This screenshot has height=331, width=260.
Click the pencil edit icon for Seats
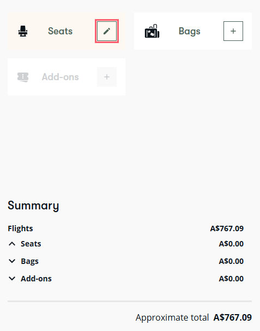click(107, 31)
